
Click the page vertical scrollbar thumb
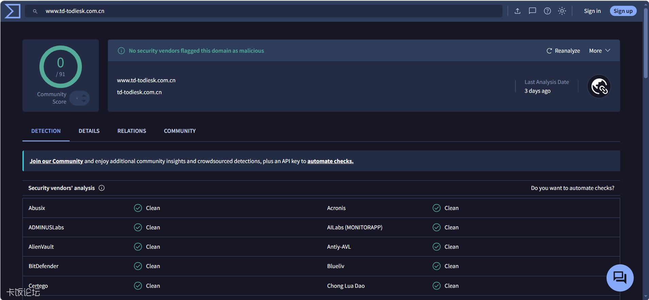coord(646,42)
